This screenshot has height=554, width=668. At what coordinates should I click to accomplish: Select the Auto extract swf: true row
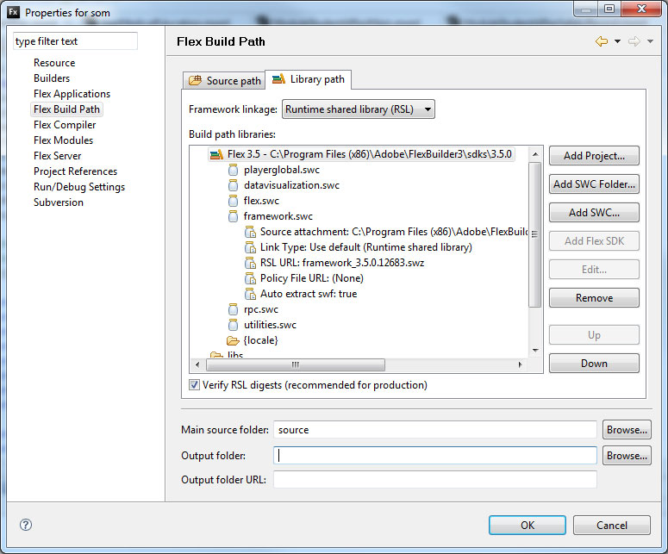[309, 294]
